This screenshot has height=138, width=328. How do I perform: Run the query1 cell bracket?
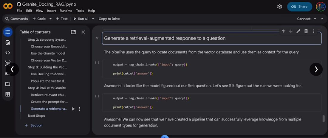pos(97,96)
